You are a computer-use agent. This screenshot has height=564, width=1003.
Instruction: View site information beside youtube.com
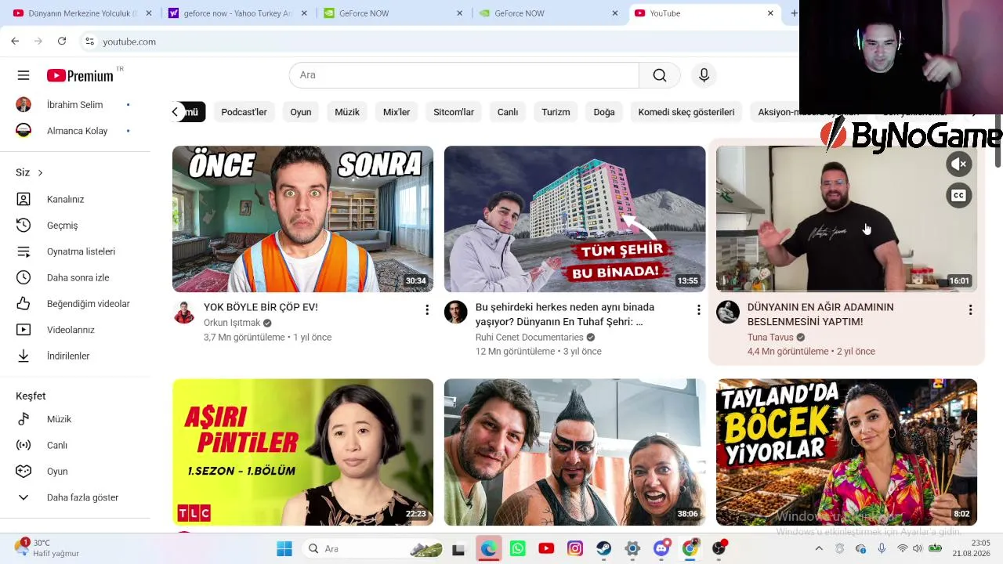pos(89,42)
